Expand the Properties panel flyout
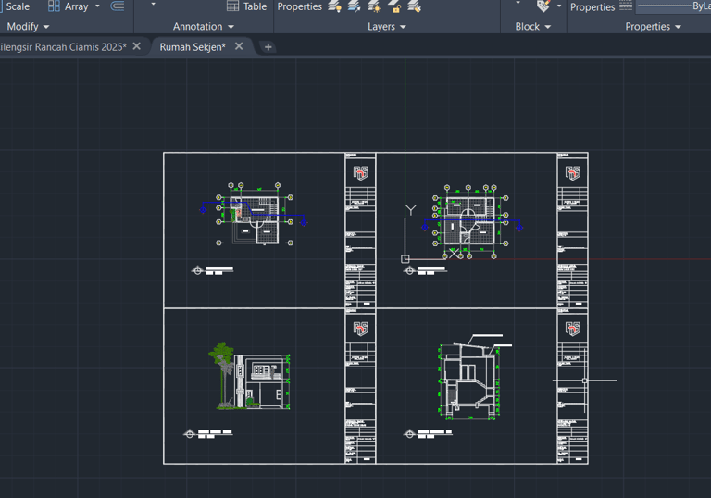711x498 pixels. tap(653, 27)
